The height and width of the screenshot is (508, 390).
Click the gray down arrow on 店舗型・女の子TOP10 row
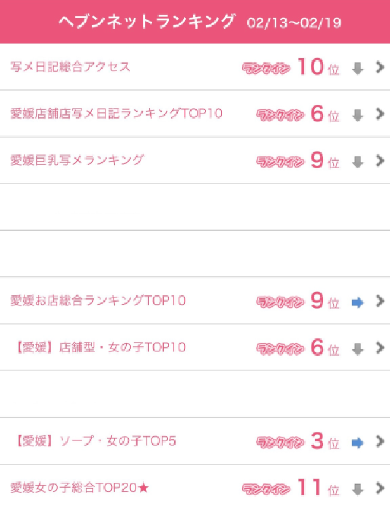(x=358, y=349)
